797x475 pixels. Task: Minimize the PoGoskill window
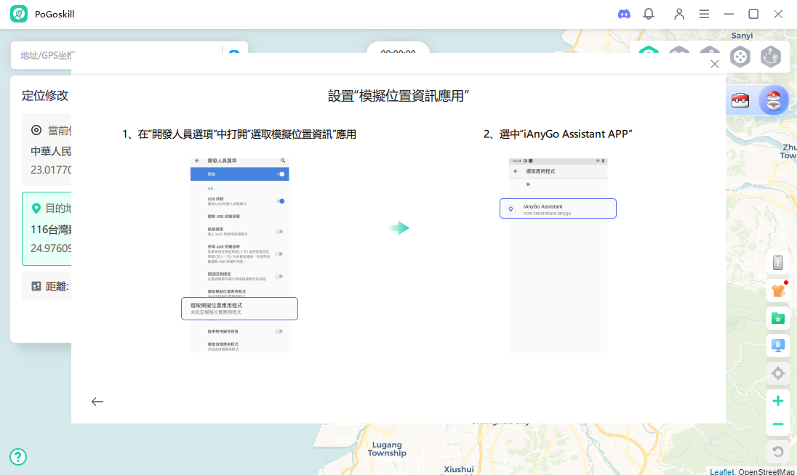[x=729, y=15]
